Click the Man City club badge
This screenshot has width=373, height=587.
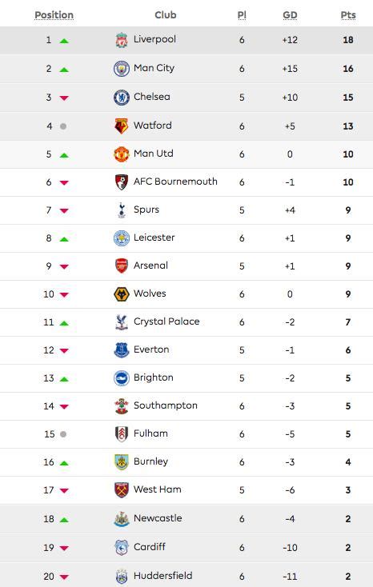(x=122, y=69)
